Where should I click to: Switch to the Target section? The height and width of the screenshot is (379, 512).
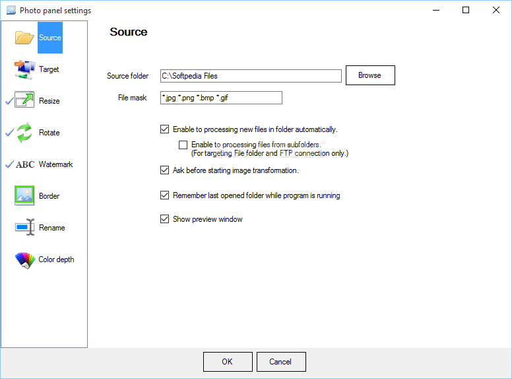(x=49, y=69)
